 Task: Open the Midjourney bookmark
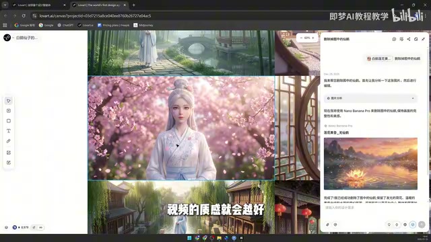(x=143, y=25)
